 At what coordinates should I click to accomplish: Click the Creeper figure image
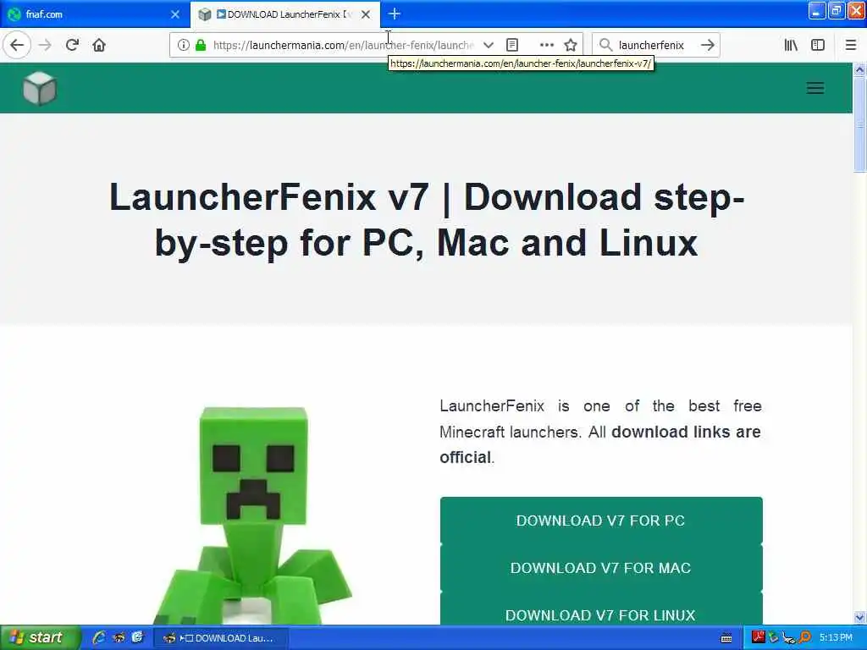pyautogui.click(x=254, y=515)
